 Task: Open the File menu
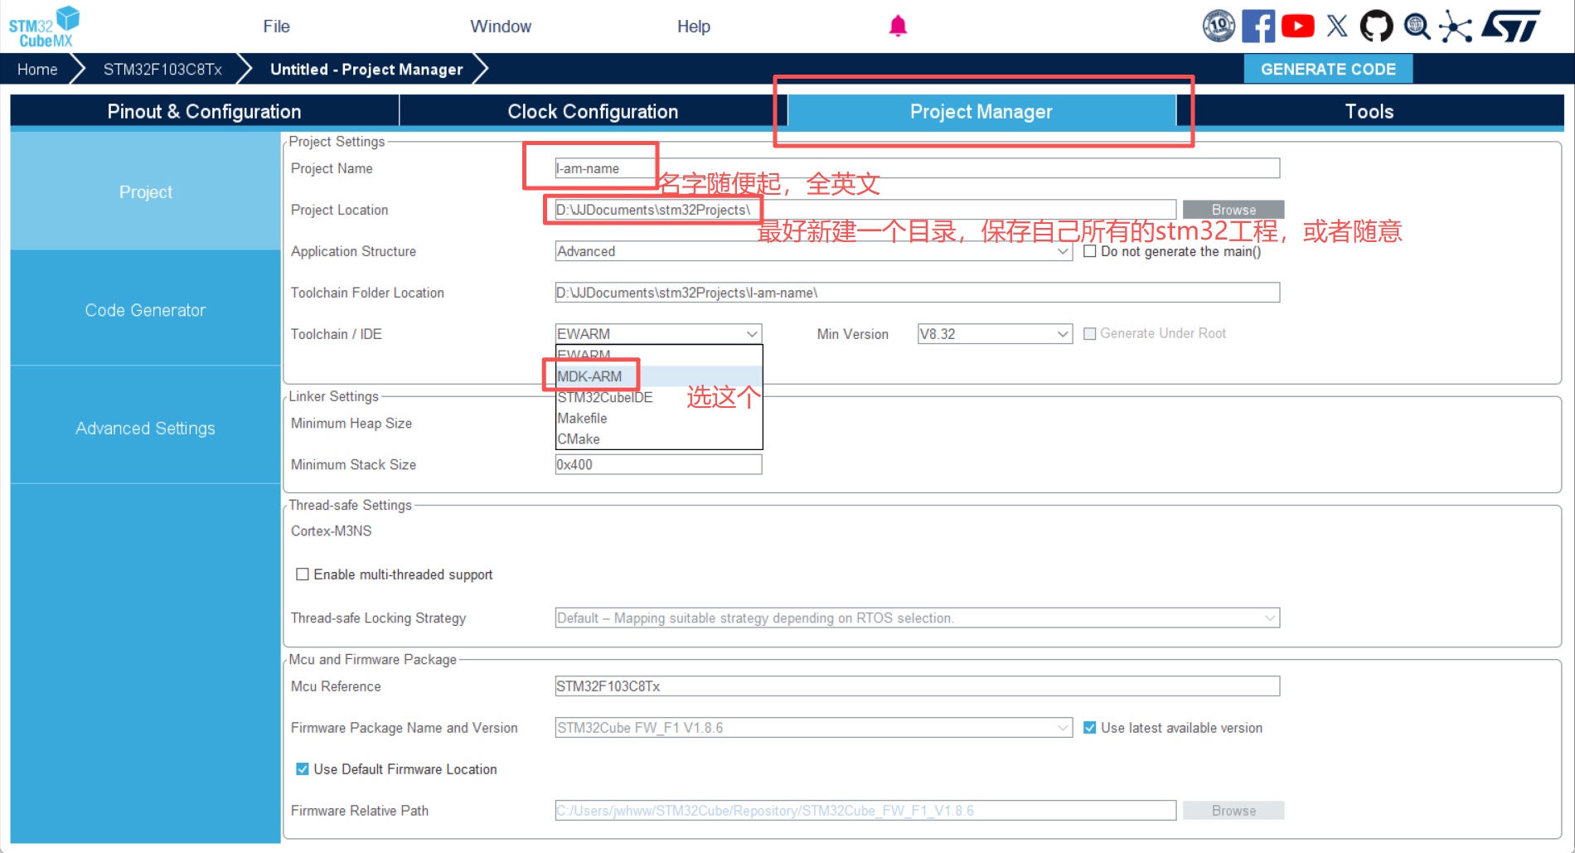pos(276,27)
